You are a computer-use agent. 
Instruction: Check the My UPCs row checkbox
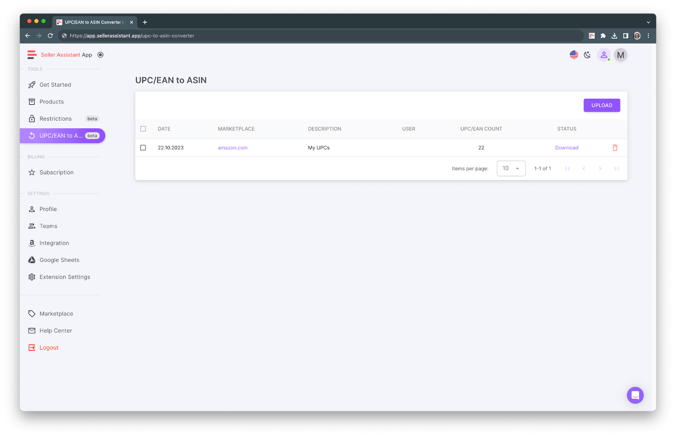point(143,147)
